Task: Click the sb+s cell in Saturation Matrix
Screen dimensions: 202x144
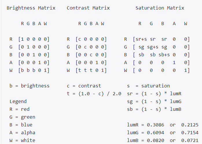Action: 164,55
